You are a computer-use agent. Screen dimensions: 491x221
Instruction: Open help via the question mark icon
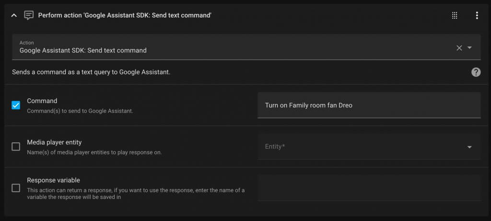(x=476, y=72)
